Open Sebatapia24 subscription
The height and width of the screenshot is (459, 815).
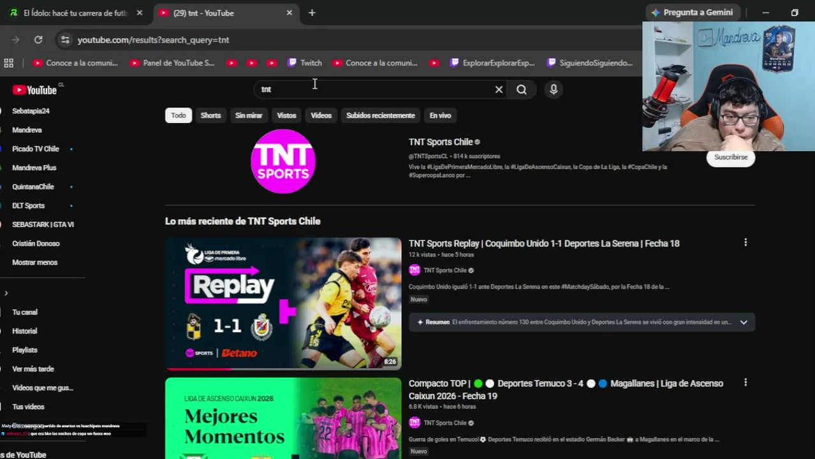(31, 111)
